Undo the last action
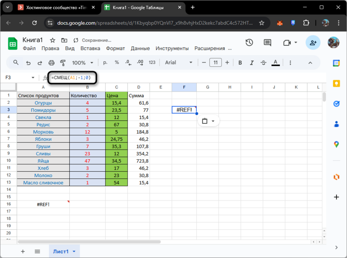This screenshot has width=347, height=258. tap(28, 63)
